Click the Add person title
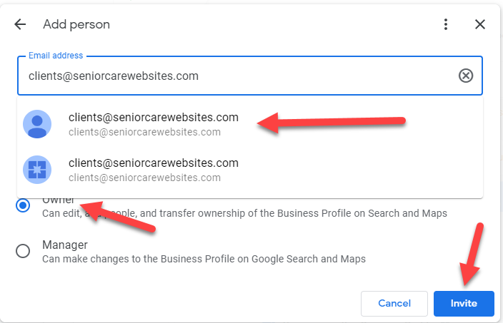Image resolution: width=503 pixels, height=323 pixels. 76,24
